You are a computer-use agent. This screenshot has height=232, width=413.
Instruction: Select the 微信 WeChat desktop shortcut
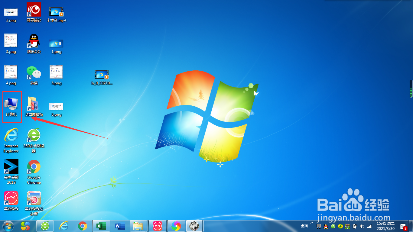(x=34, y=76)
